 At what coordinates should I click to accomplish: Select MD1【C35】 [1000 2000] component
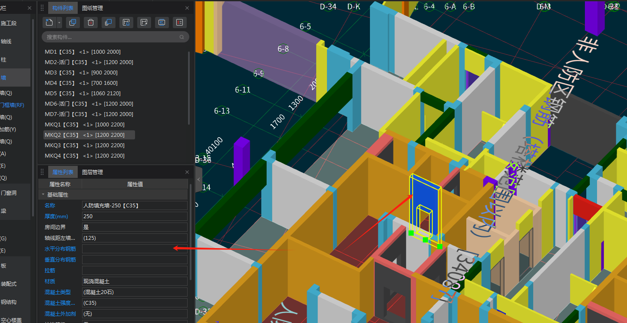point(82,52)
